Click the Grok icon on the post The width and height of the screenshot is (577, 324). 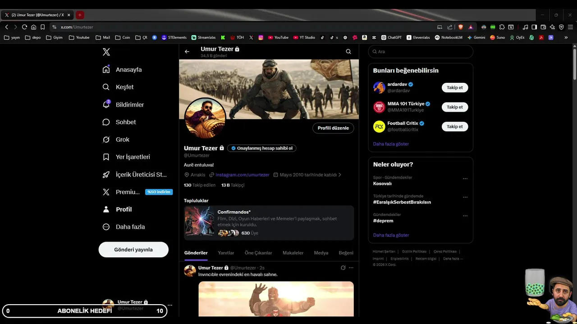[343, 268]
